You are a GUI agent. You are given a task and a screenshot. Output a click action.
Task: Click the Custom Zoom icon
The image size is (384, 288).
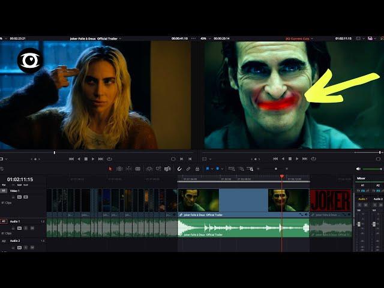[x=250, y=169]
